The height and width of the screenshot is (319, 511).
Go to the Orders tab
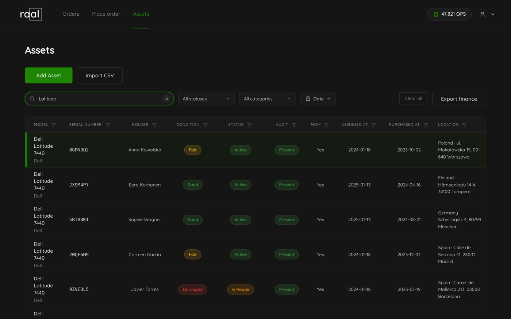(x=71, y=14)
